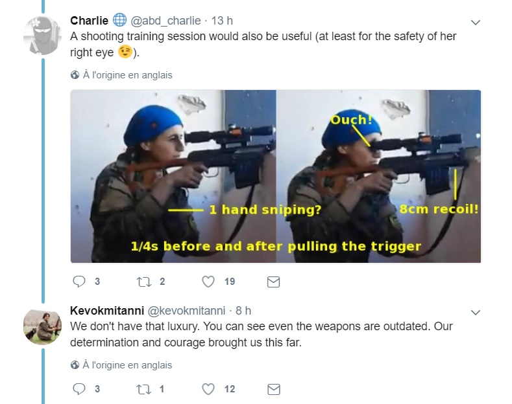Open the 13 h timestamp link

[222, 21]
